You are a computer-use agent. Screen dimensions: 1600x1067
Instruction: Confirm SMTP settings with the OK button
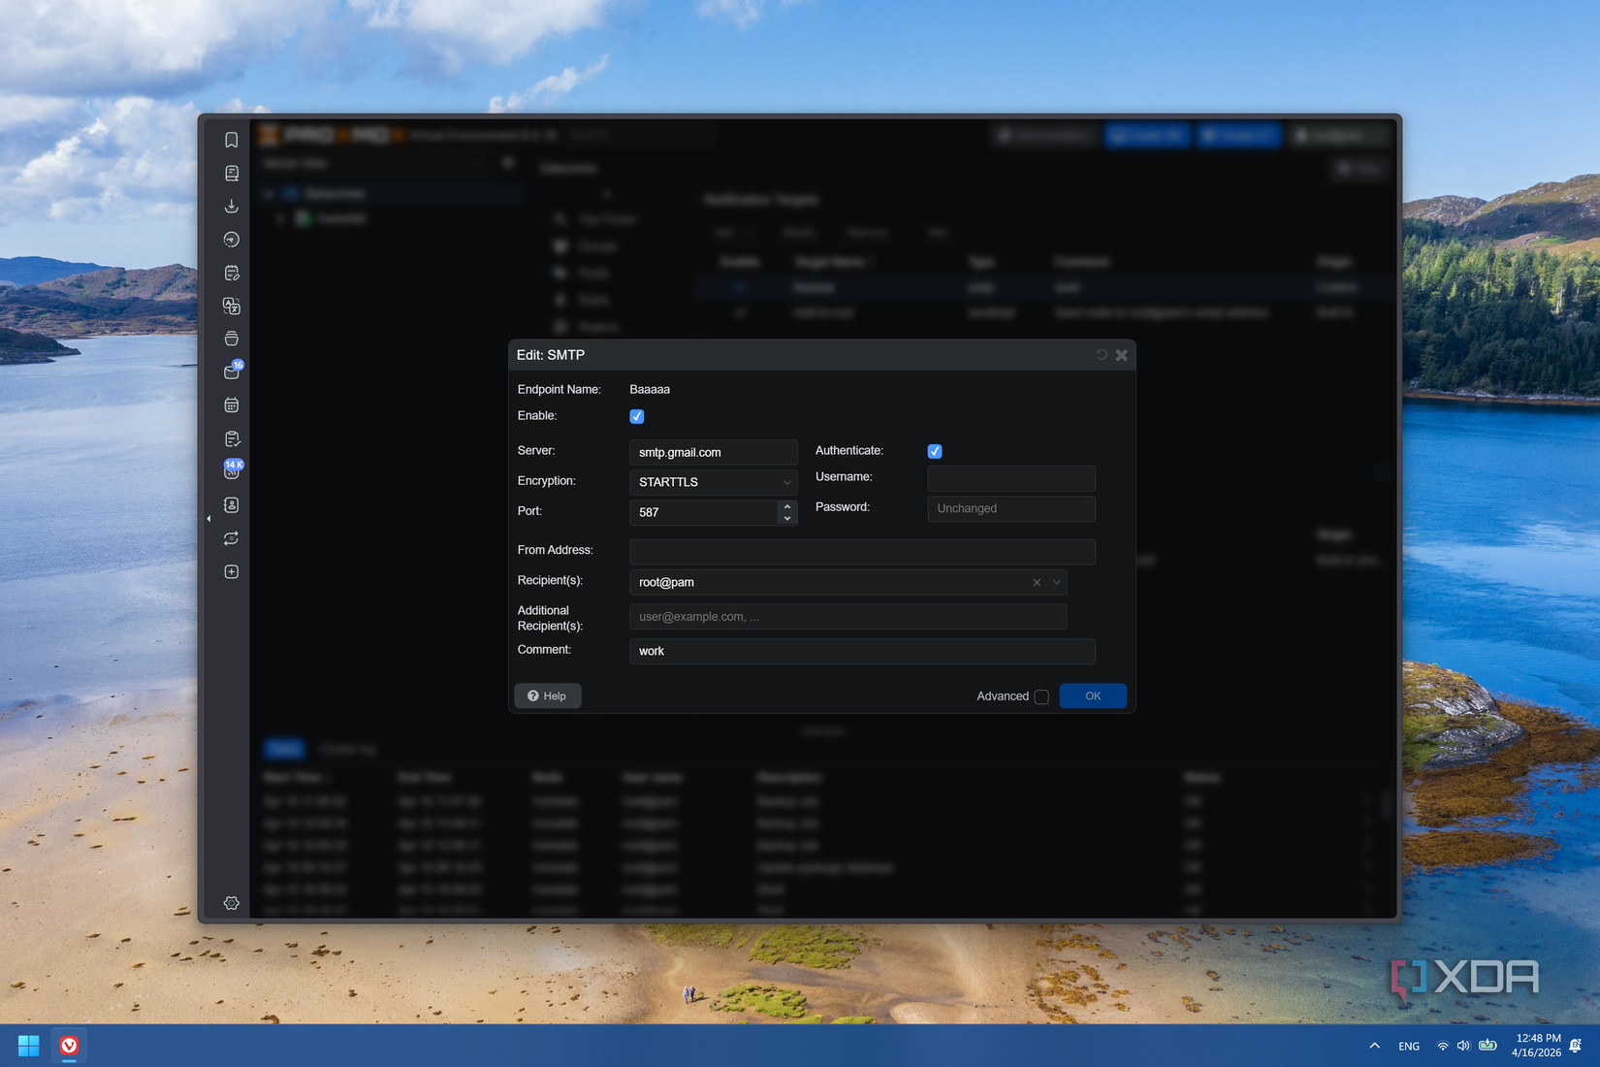point(1092,695)
